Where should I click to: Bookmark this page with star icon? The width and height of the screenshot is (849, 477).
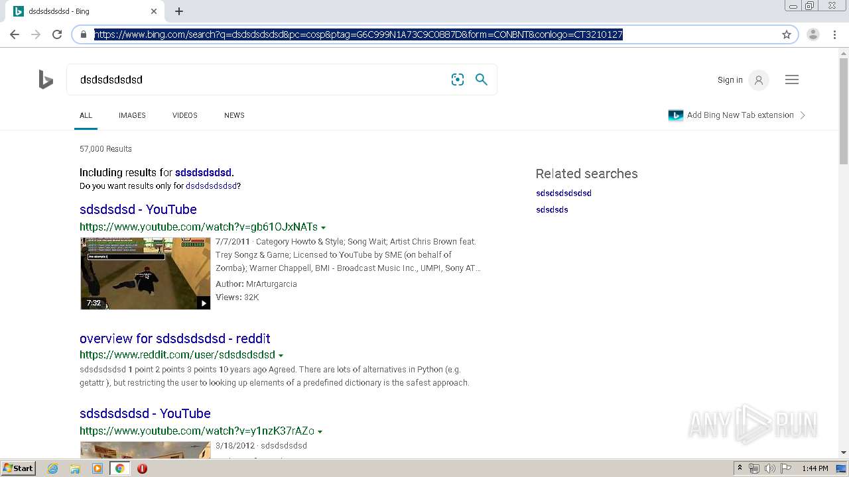(x=787, y=34)
